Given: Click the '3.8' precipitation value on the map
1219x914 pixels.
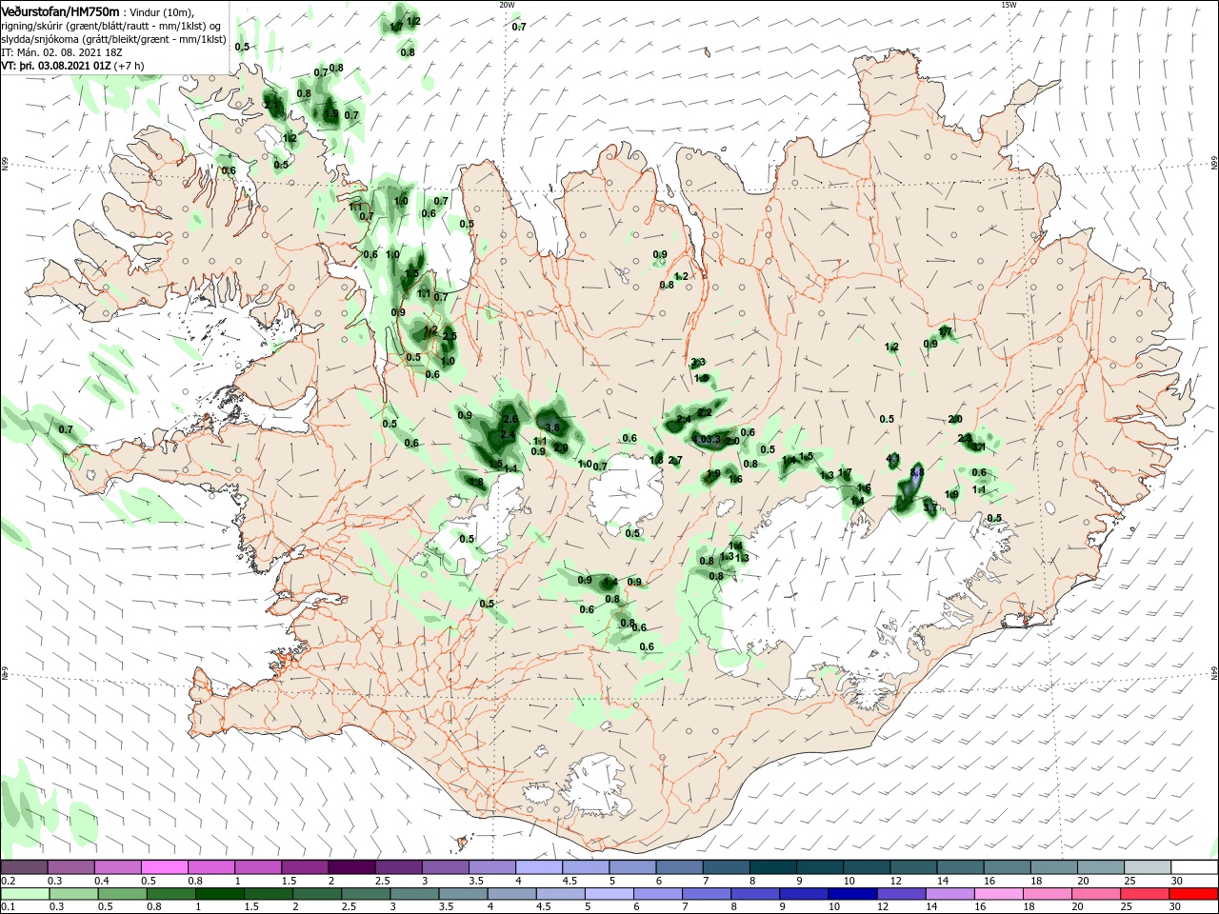Looking at the screenshot, I should coord(551,427).
